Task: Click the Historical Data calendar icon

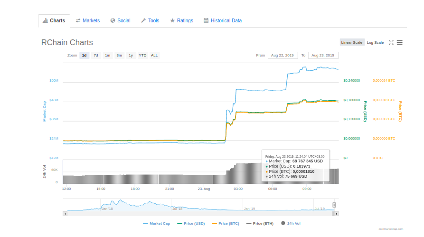Action: click(206, 20)
